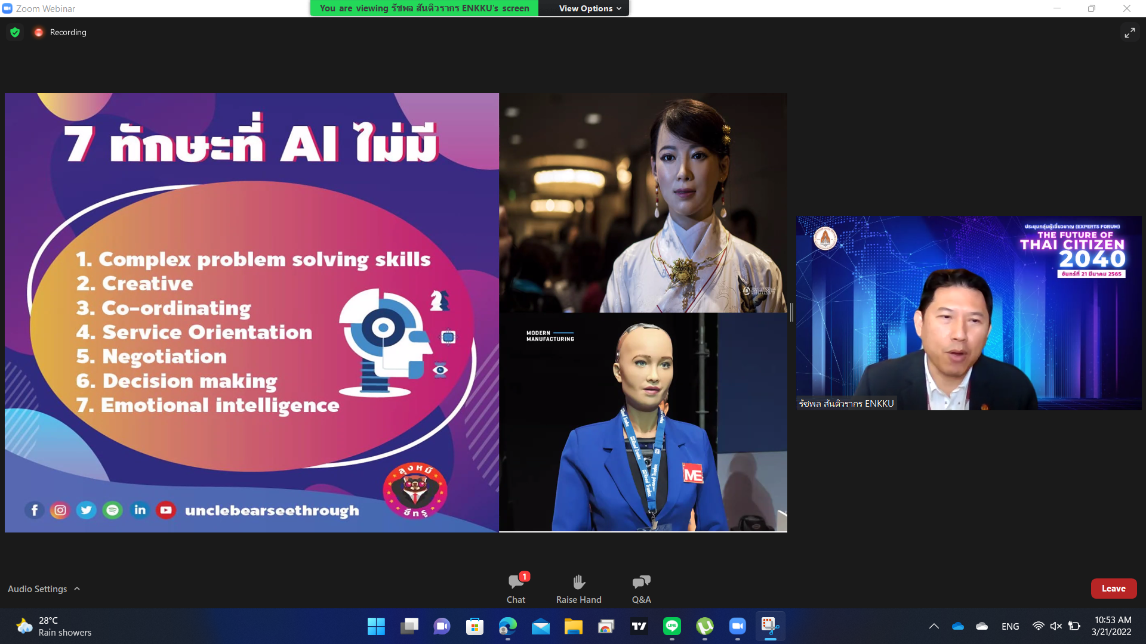Enter full screen mode with the expand icon
Image resolution: width=1146 pixels, height=644 pixels.
[1129, 33]
